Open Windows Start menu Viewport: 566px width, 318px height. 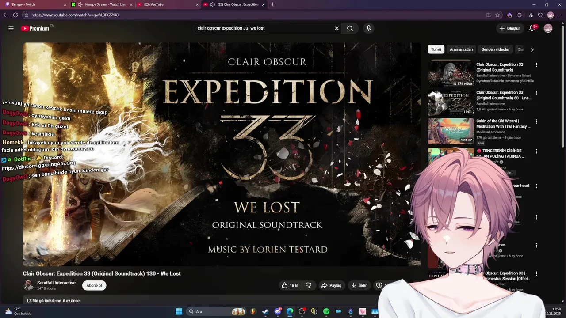pos(179,311)
